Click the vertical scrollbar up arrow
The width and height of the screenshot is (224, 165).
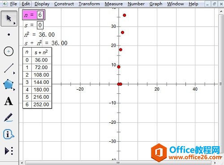pyautogui.click(x=221, y=11)
